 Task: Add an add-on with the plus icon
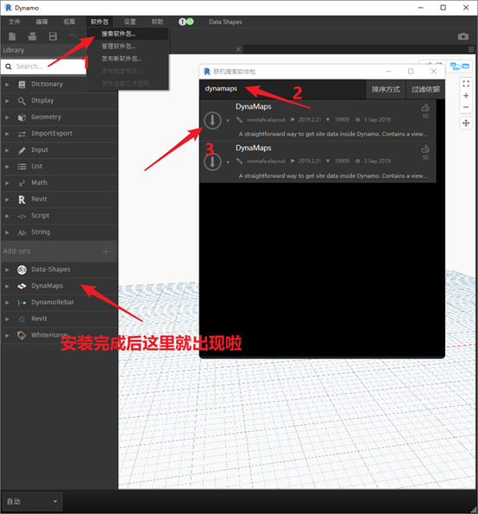click(106, 251)
